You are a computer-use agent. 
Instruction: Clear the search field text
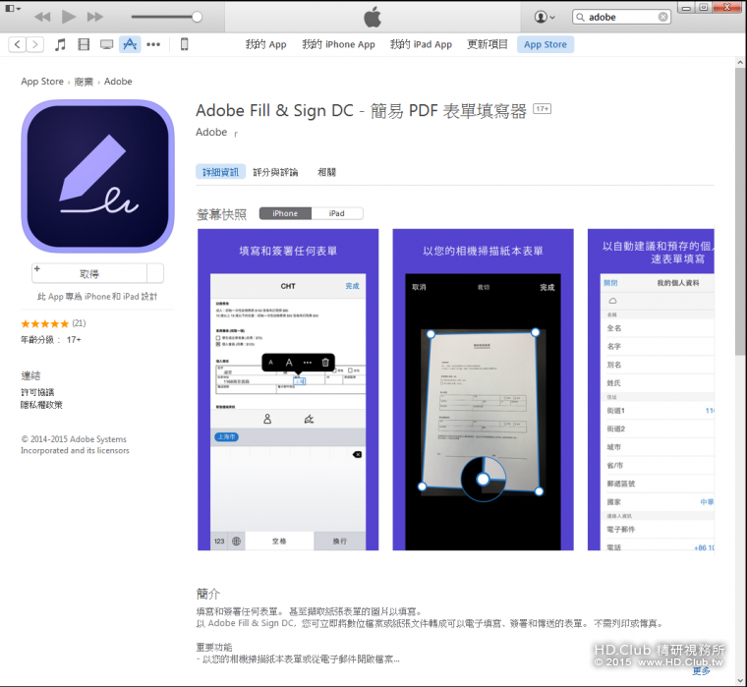click(x=662, y=17)
